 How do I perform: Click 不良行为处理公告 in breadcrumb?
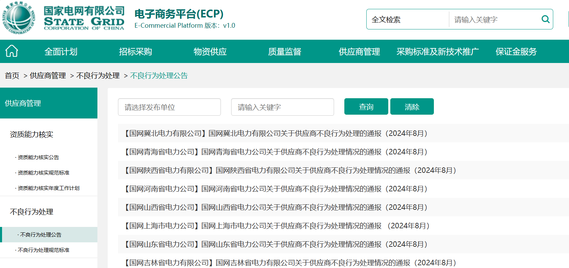pos(159,76)
